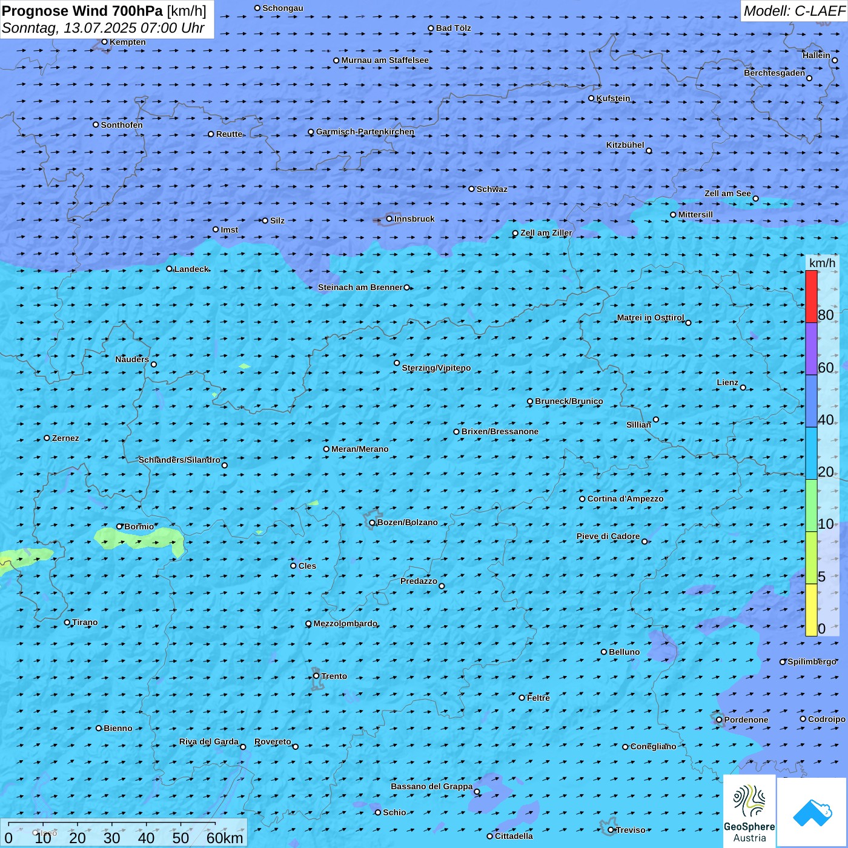Select the Meran/Merano label
This screenshot has width=848, height=848.
360,449
